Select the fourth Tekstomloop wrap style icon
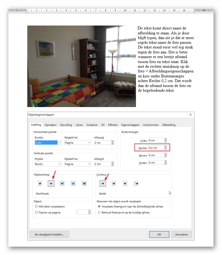The image size is (222, 255). pos(73,183)
